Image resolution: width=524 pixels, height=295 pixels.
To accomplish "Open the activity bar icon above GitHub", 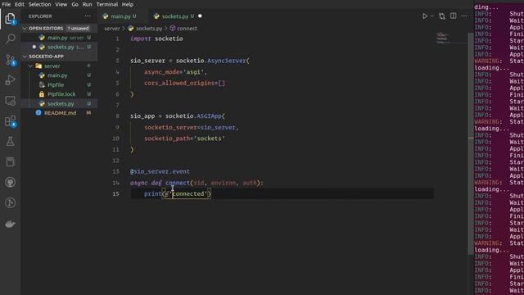I will [x=11, y=162].
